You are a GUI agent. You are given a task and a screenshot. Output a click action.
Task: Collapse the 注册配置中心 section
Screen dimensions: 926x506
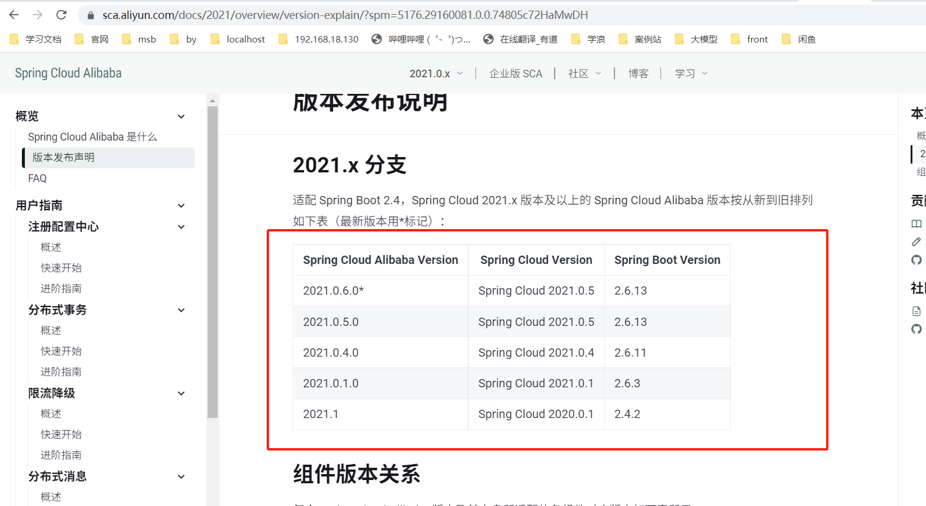(x=181, y=226)
